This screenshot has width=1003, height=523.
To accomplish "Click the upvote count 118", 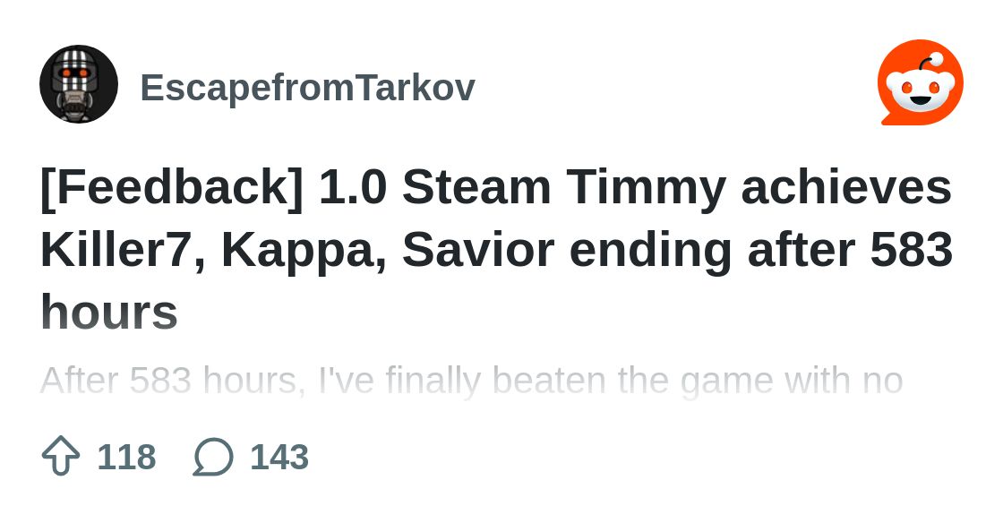I will click(126, 457).
